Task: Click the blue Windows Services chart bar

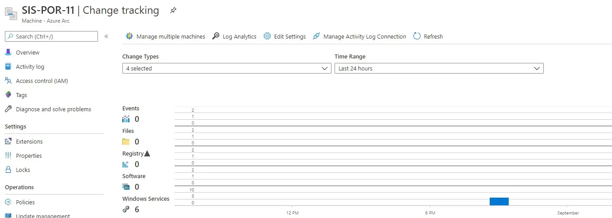Action: click(x=499, y=202)
